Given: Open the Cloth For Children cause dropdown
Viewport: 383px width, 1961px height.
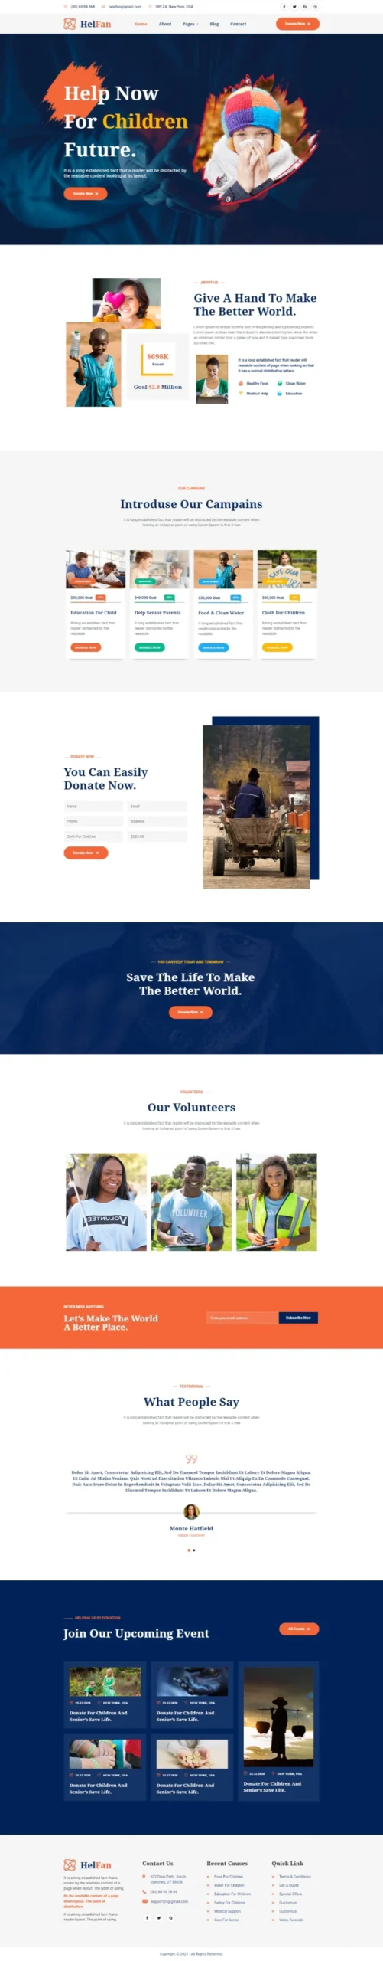Looking at the screenshot, I should tap(93, 836).
